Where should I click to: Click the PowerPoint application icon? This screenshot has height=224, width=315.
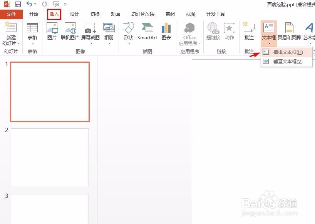(7, 4)
